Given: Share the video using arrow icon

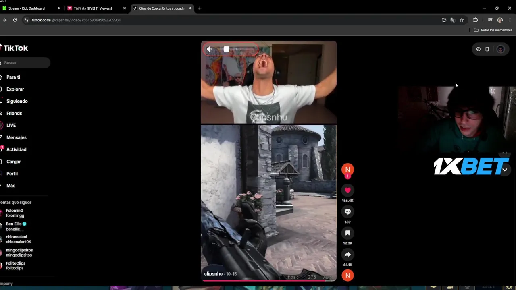Looking at the screenshot, I should click(347, 254).
